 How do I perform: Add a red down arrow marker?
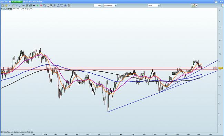(x=41, y=6)
